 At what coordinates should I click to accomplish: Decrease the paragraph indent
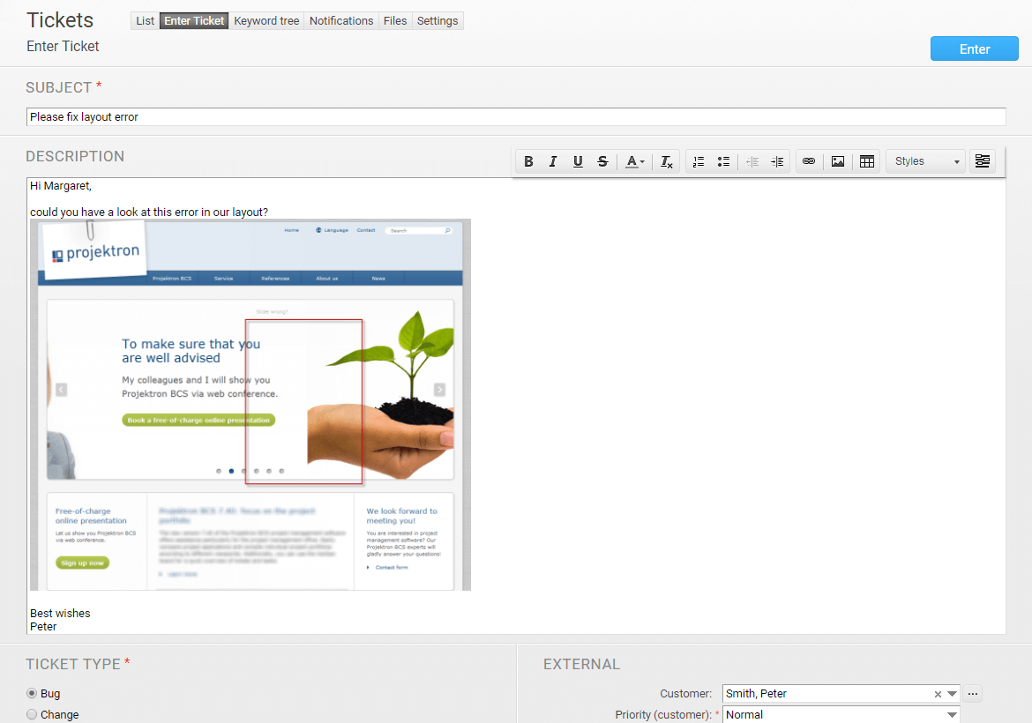click(752, 161)
